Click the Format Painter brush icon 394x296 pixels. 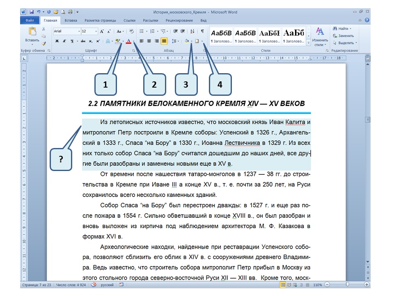[44, 43]
